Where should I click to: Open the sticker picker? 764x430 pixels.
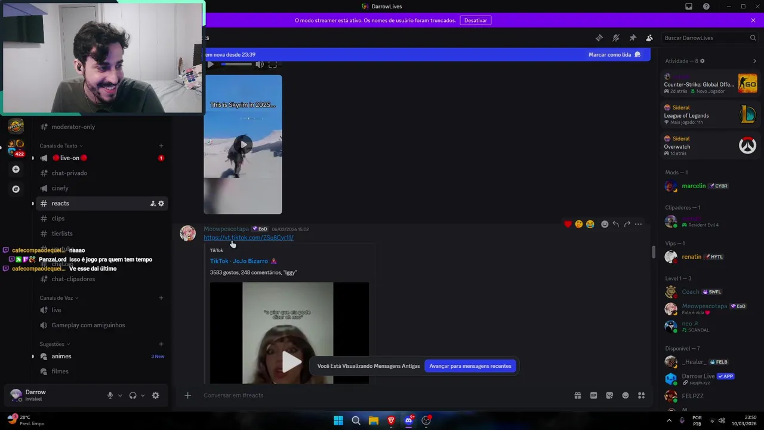[609, 395]
